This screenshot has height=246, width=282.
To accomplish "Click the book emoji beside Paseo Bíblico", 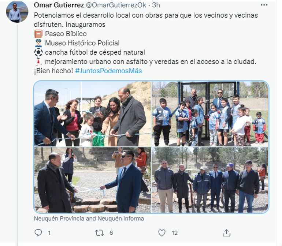I will (x=38, y=34).
